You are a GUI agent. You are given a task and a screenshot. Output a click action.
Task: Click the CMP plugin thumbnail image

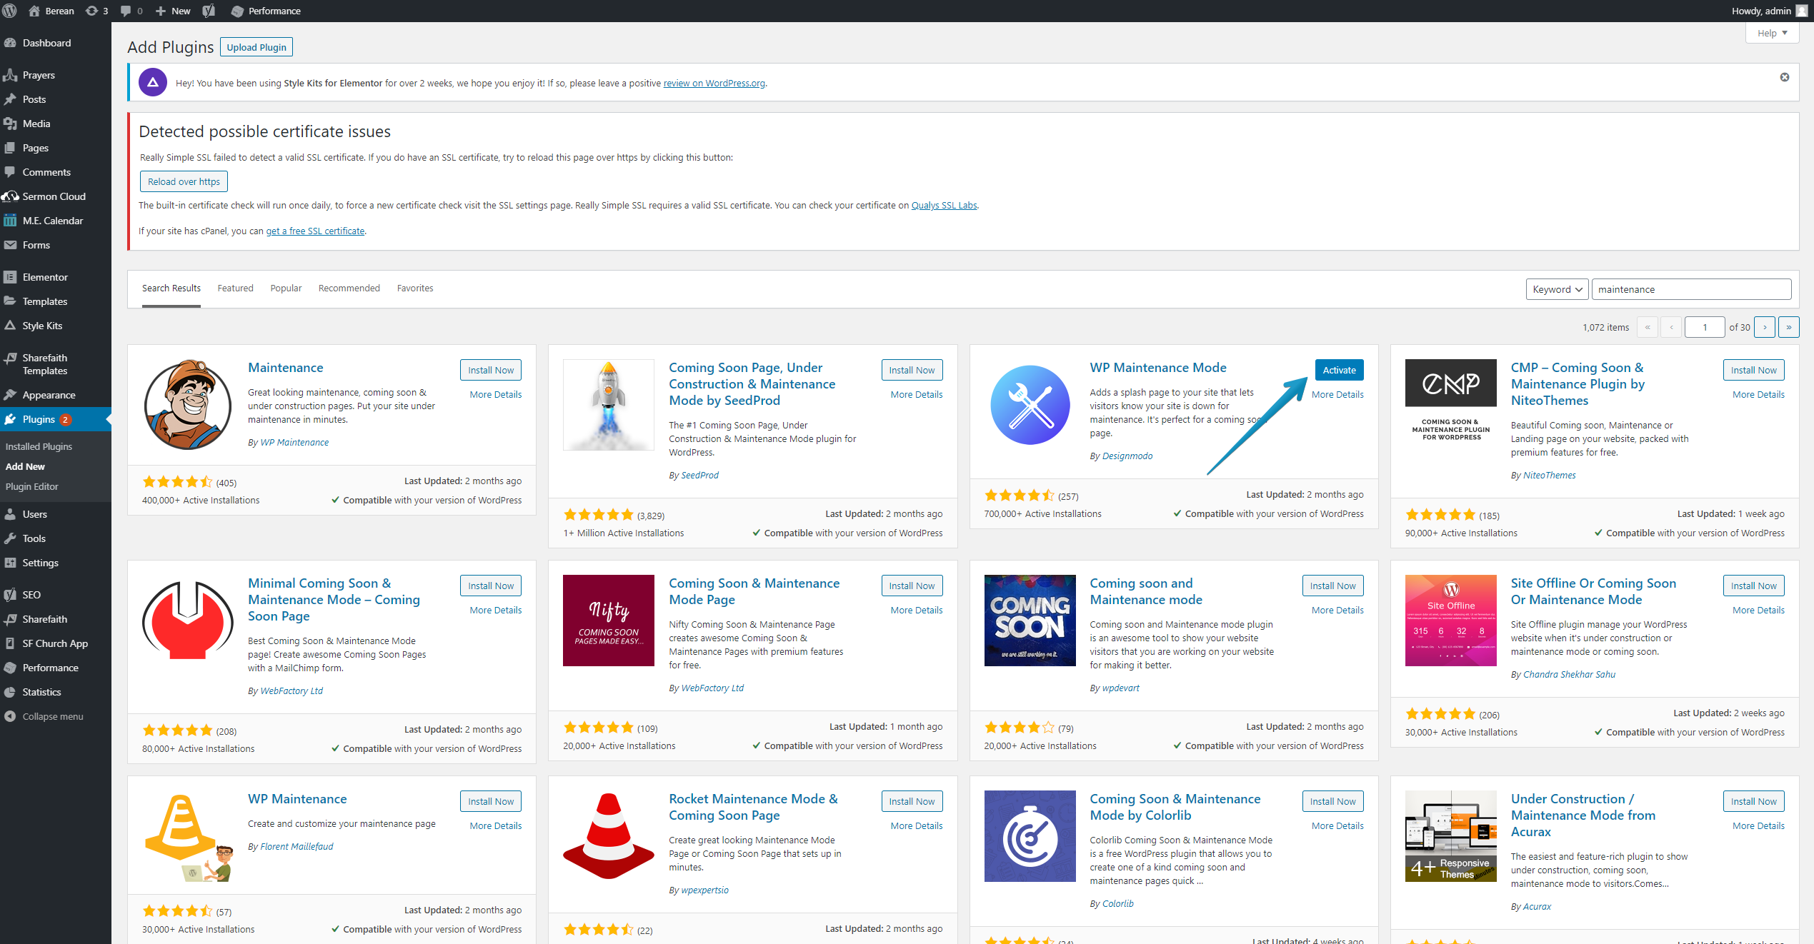(1450, 400)
